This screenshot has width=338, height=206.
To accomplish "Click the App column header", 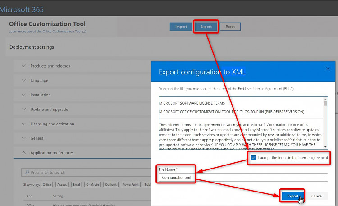I will 29,196.
